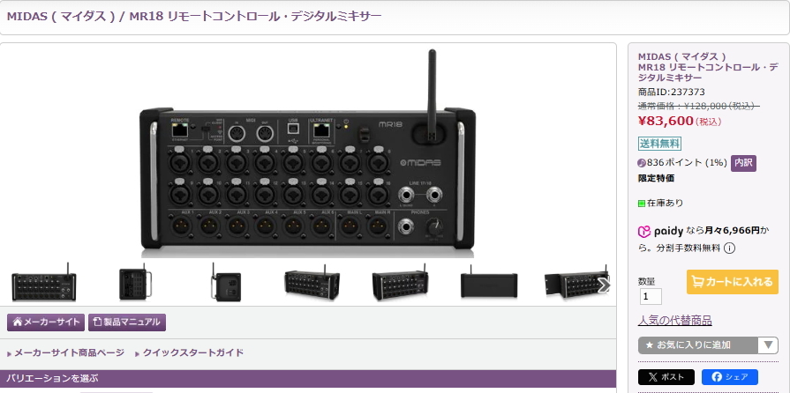
Task: Click the points coin icon
Action: point(642,163)
